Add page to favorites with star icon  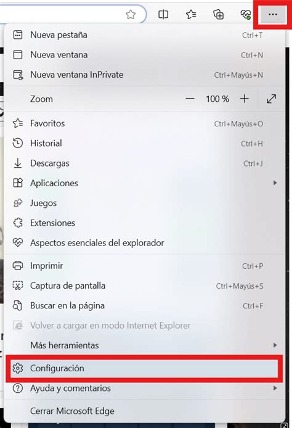pos(131,14)
